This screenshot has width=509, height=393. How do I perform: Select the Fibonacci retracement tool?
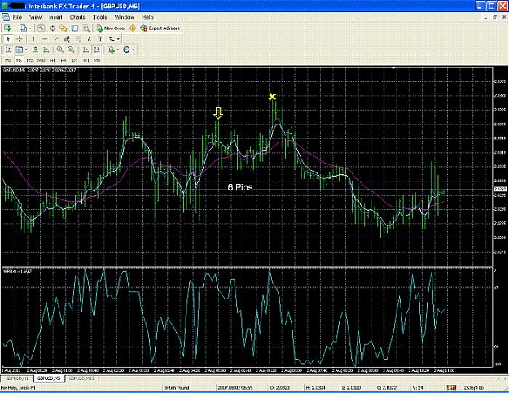click(78, 39)
